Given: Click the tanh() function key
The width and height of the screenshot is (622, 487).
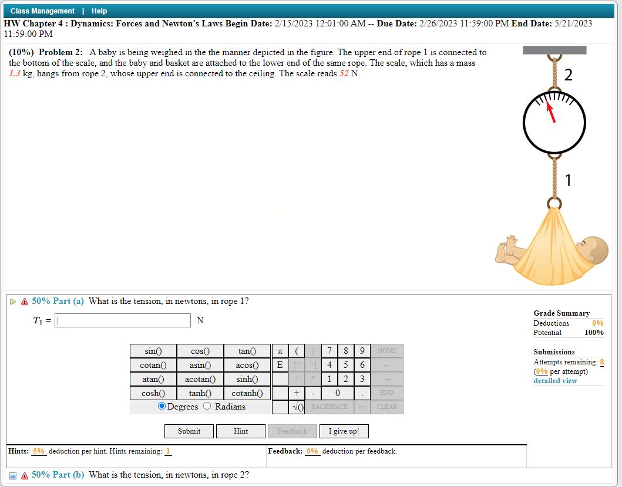Looking at the screenshot, I should click(x=200, y=393).
